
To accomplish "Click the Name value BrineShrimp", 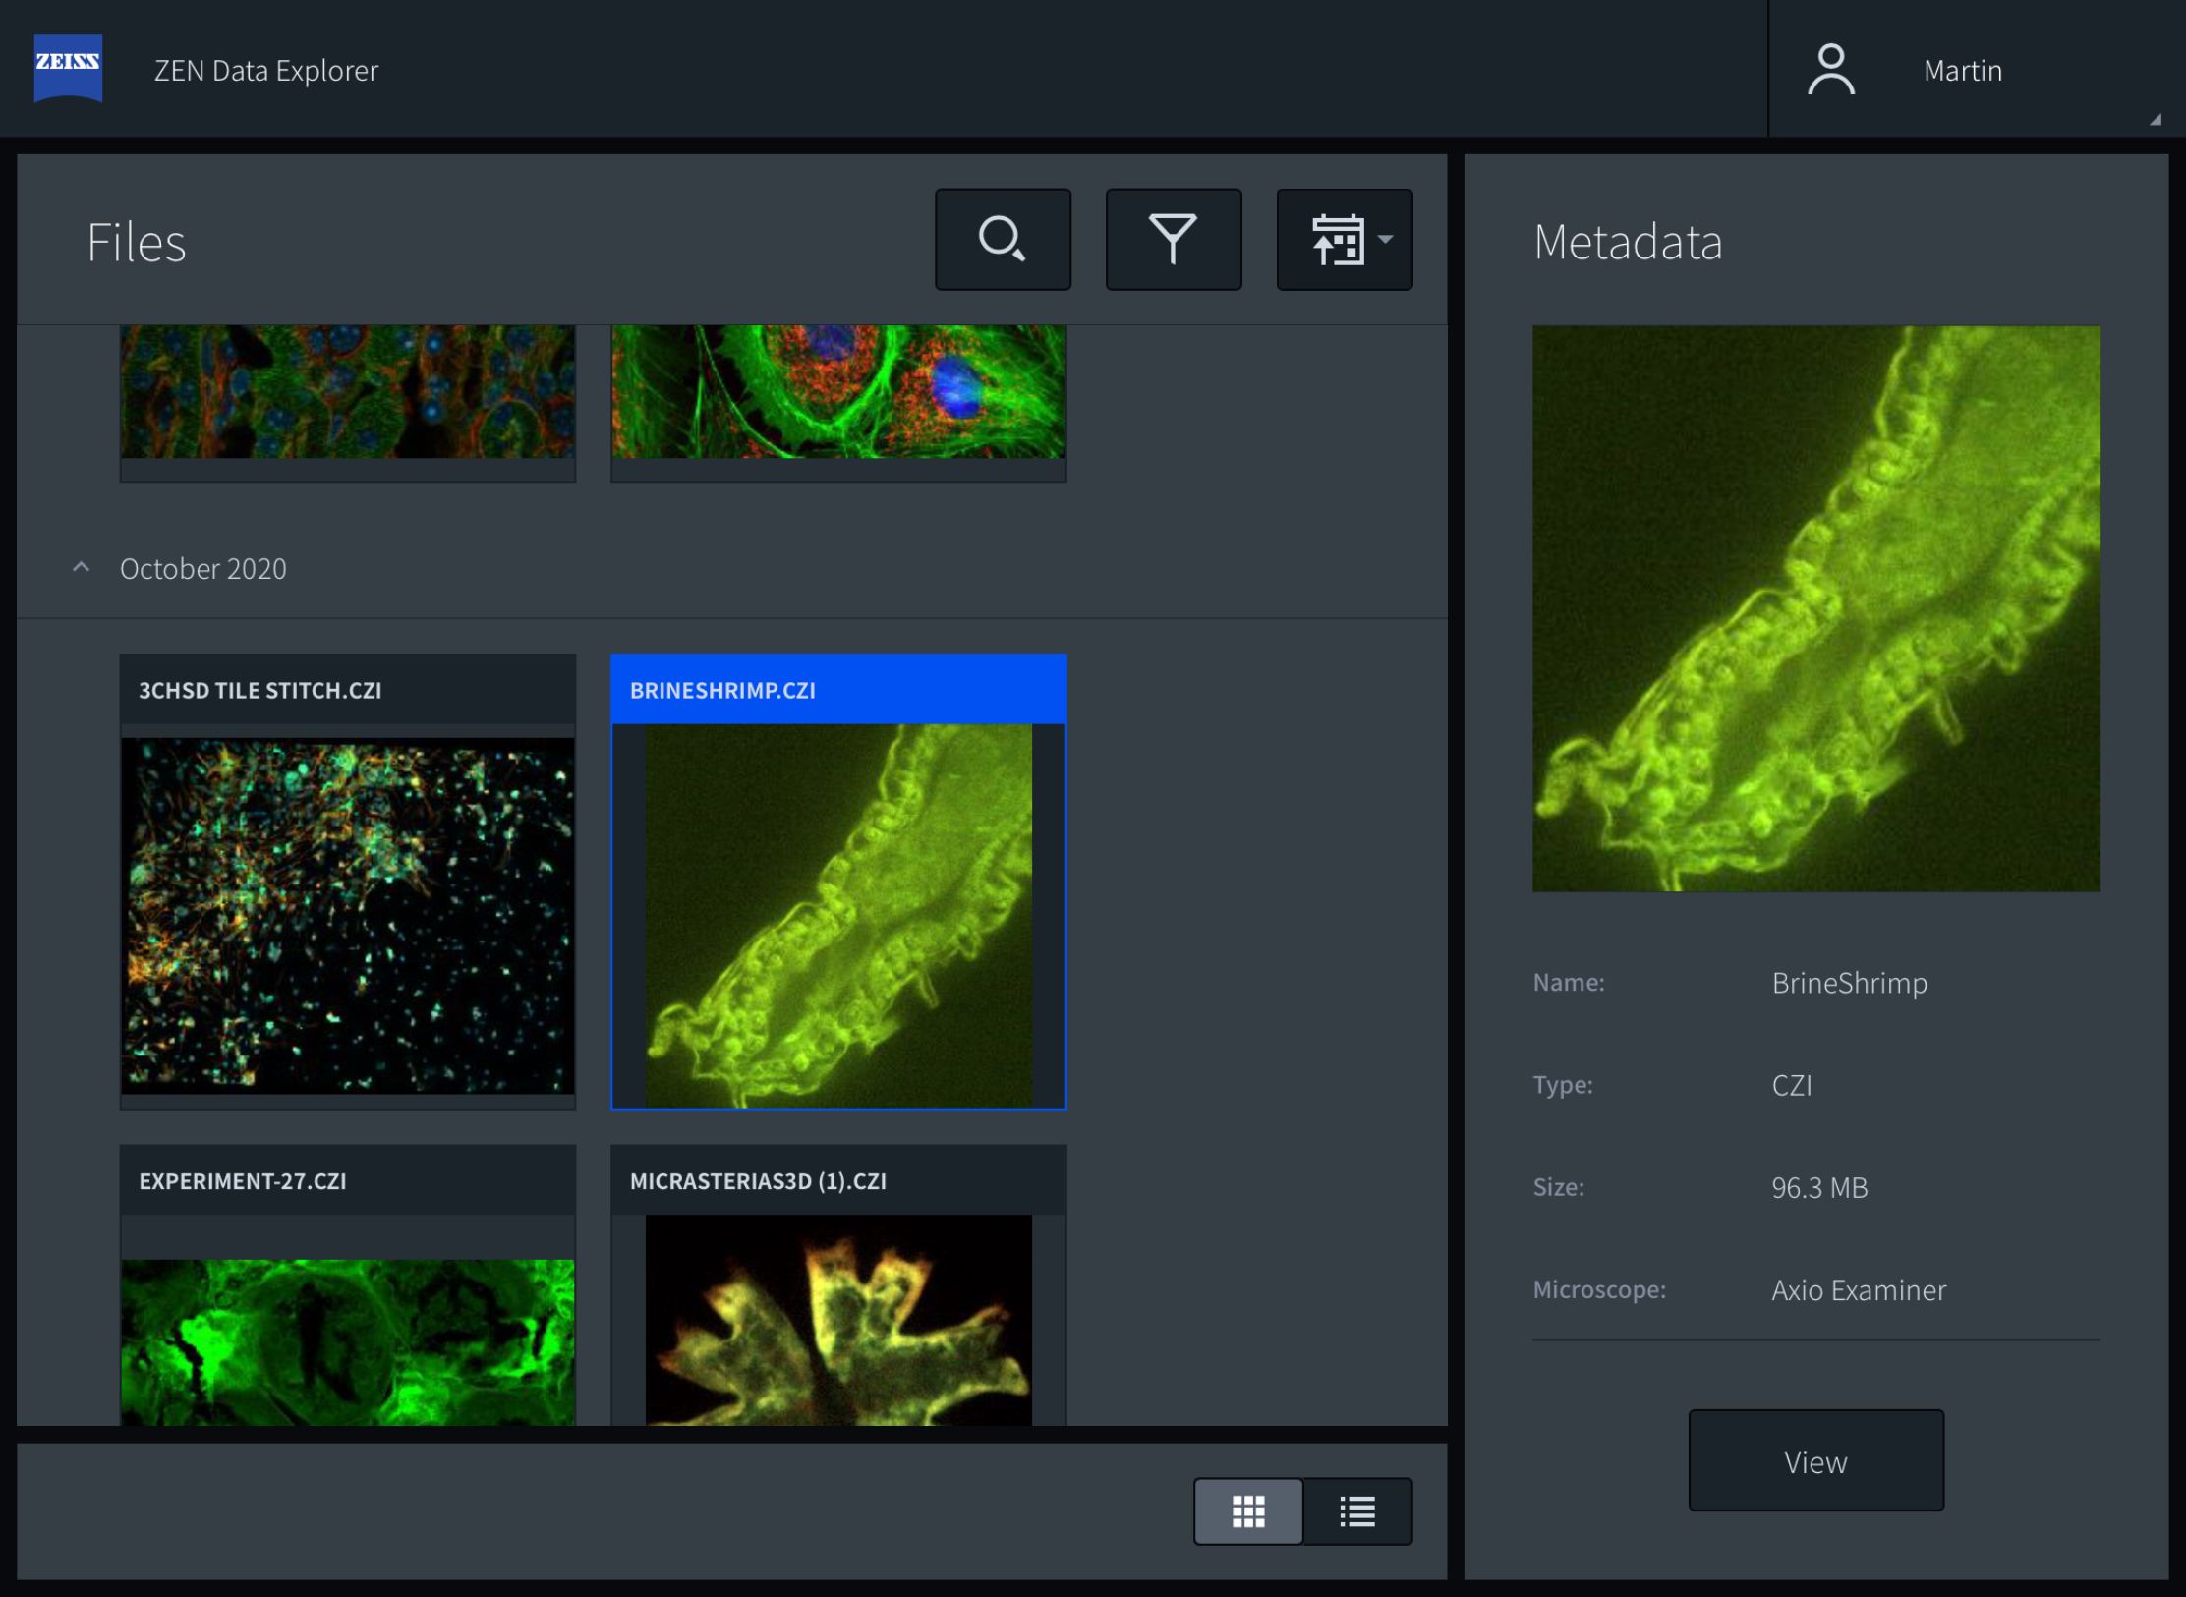I will click(x=1849, y=983).
